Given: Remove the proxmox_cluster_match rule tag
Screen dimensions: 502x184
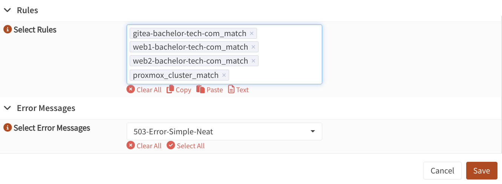Looking at the screenshot, I should 224,75.
